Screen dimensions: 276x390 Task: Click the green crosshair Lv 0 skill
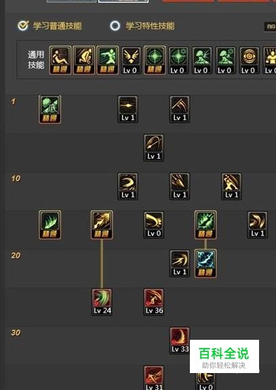tap(178, 60)
